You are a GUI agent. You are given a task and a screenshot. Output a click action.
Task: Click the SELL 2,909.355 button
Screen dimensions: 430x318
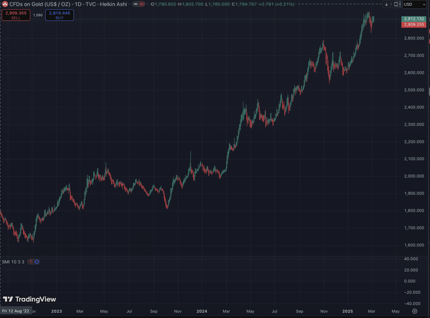pyautogui.click(x=16, y=15)
